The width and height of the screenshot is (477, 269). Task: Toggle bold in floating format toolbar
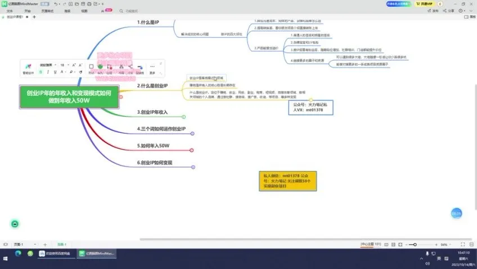[x=41, y=72]
